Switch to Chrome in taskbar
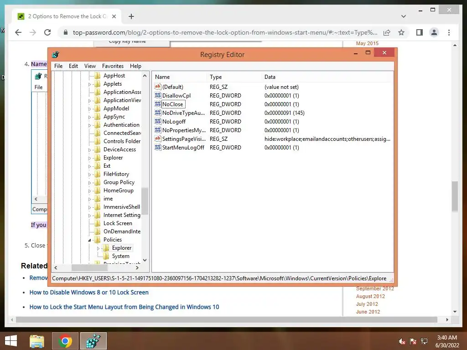 coord(65,341)
